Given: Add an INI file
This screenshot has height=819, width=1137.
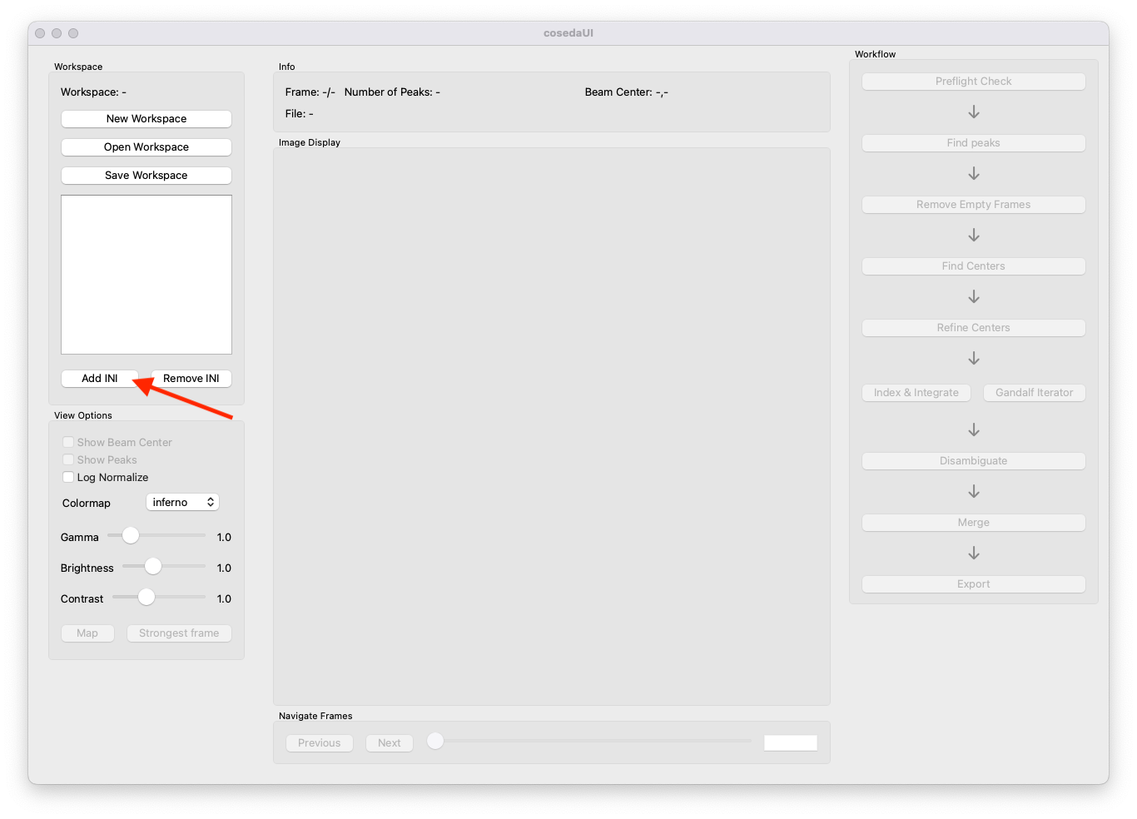Looking at the screenshot, I should pyautogui.click(x=100, y=379).
